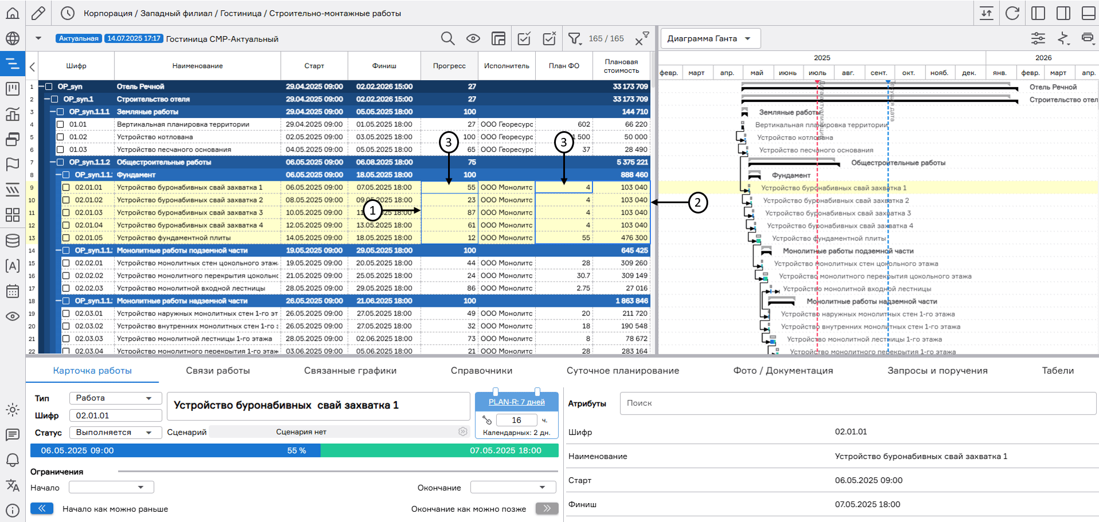
Task: Switch to the Связи работы tab
Action: (218, 371)
